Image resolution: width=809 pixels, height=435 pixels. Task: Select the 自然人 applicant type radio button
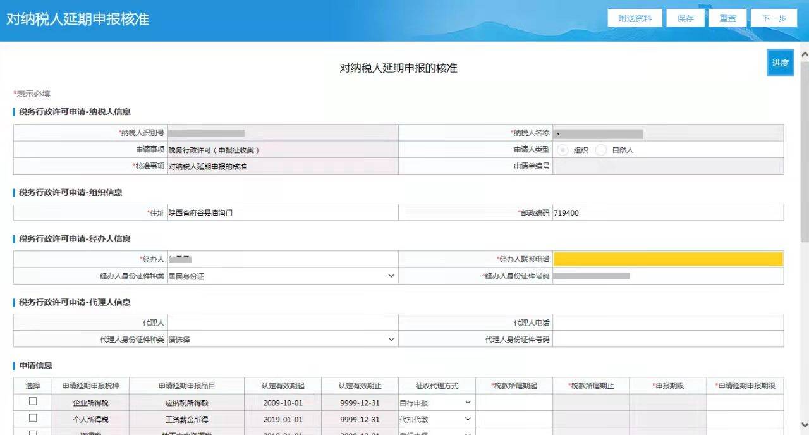[x=600, y=150]
